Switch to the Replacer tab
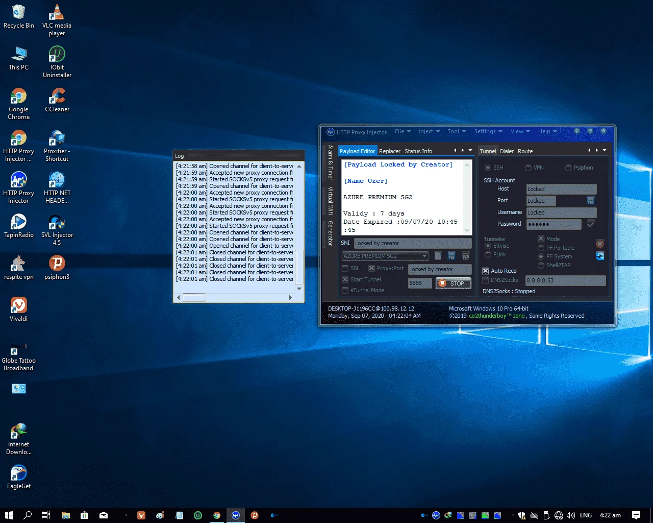The width and height of the screenshot is (653, 523). (390, 151)
